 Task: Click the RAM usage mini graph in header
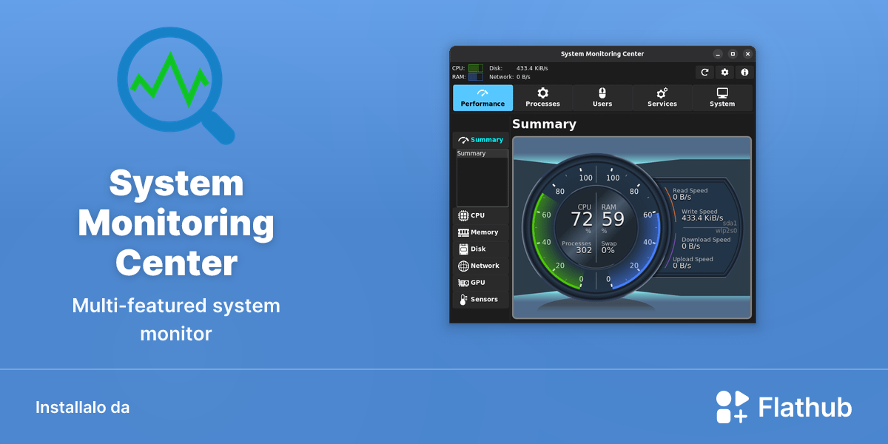point(475,77)
